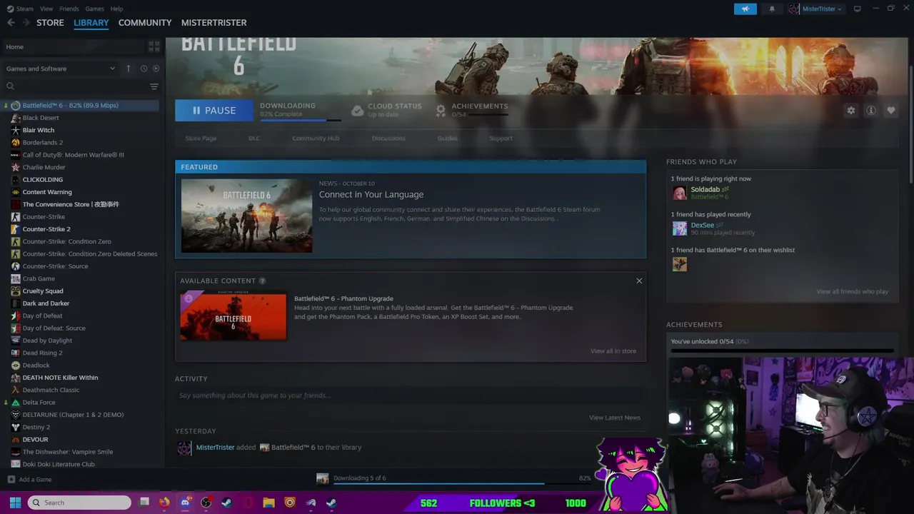Open Firefox from the taskbar
This screenshot has height=514, width=914.
pos(164,503)
